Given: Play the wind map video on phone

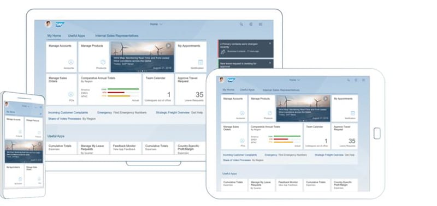Looking at the screenshot, I should (x=40, y=144).
